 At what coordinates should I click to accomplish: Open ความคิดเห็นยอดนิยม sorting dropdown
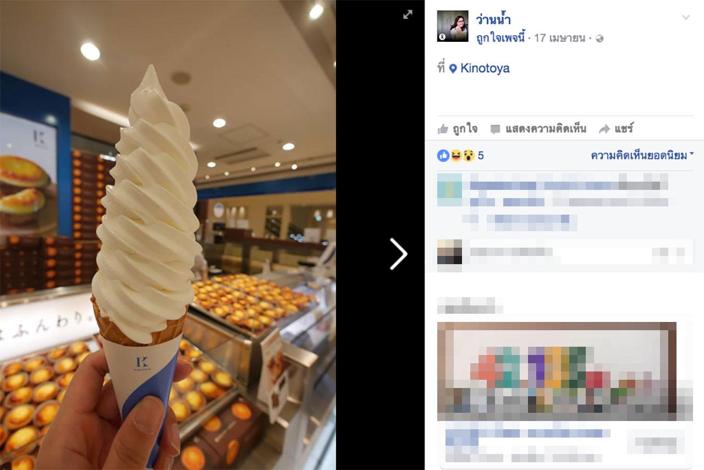click(642, 156)
